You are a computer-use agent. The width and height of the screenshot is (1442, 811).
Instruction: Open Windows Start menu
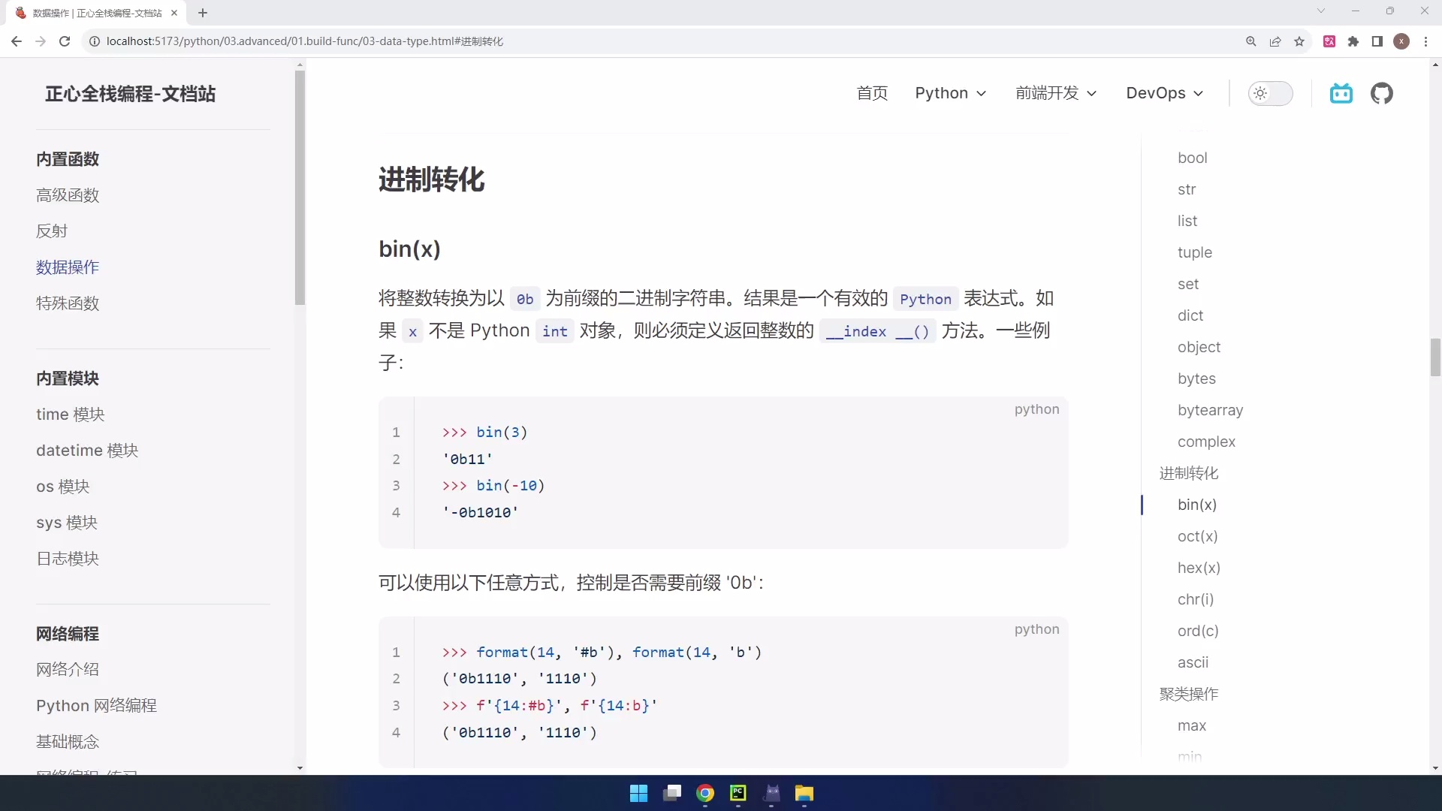tap(638, 794)
